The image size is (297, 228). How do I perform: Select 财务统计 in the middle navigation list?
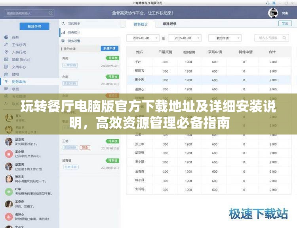(90, 32)
